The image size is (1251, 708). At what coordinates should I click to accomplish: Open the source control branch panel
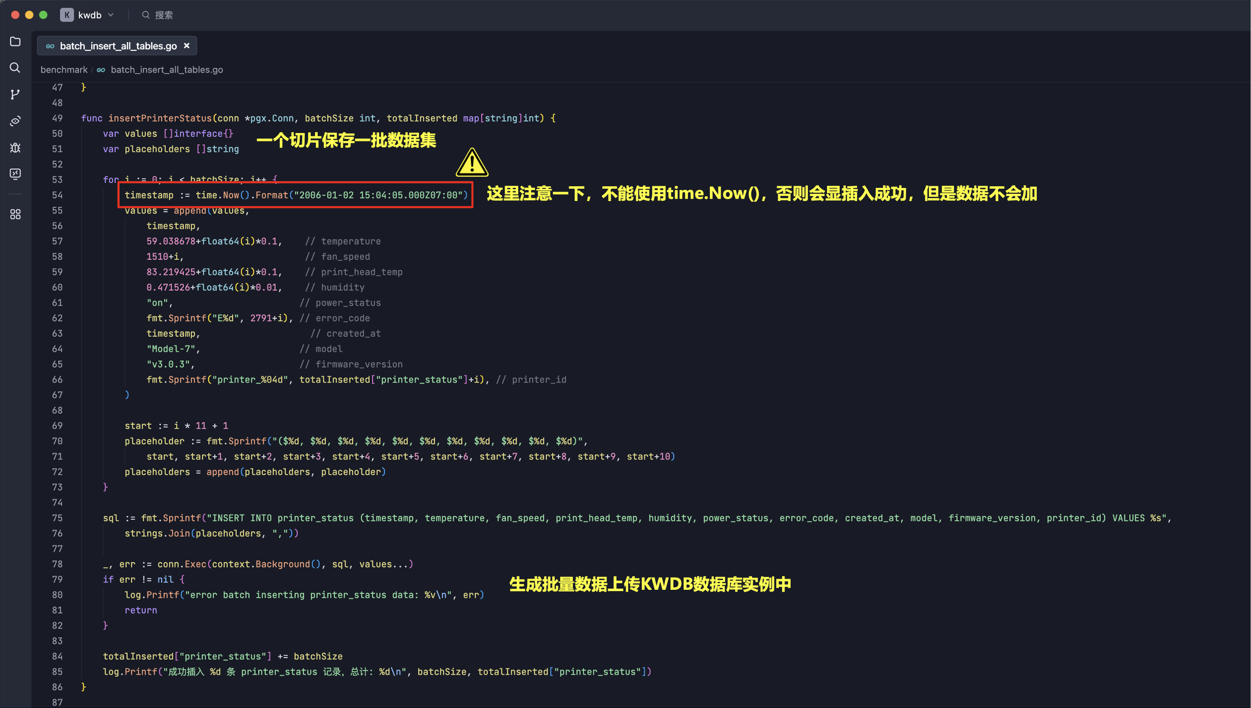[15, 94]
